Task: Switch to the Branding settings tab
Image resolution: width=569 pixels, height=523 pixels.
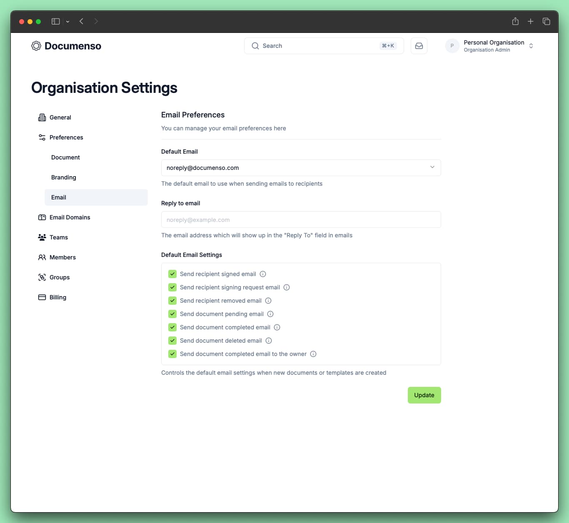Action: 63,177
